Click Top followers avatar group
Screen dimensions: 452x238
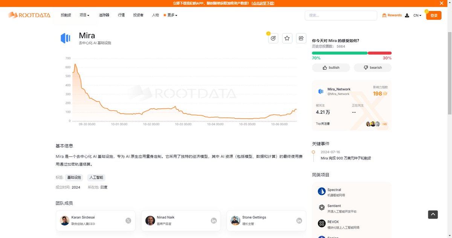click(x=376, y=124)
